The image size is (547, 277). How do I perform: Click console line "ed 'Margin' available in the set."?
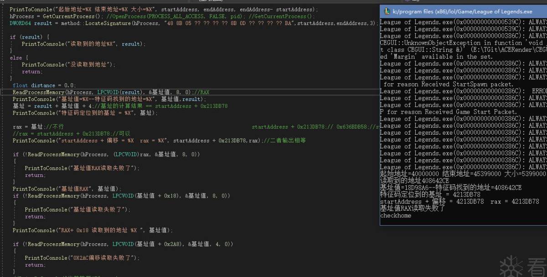(x=437, y=56)
